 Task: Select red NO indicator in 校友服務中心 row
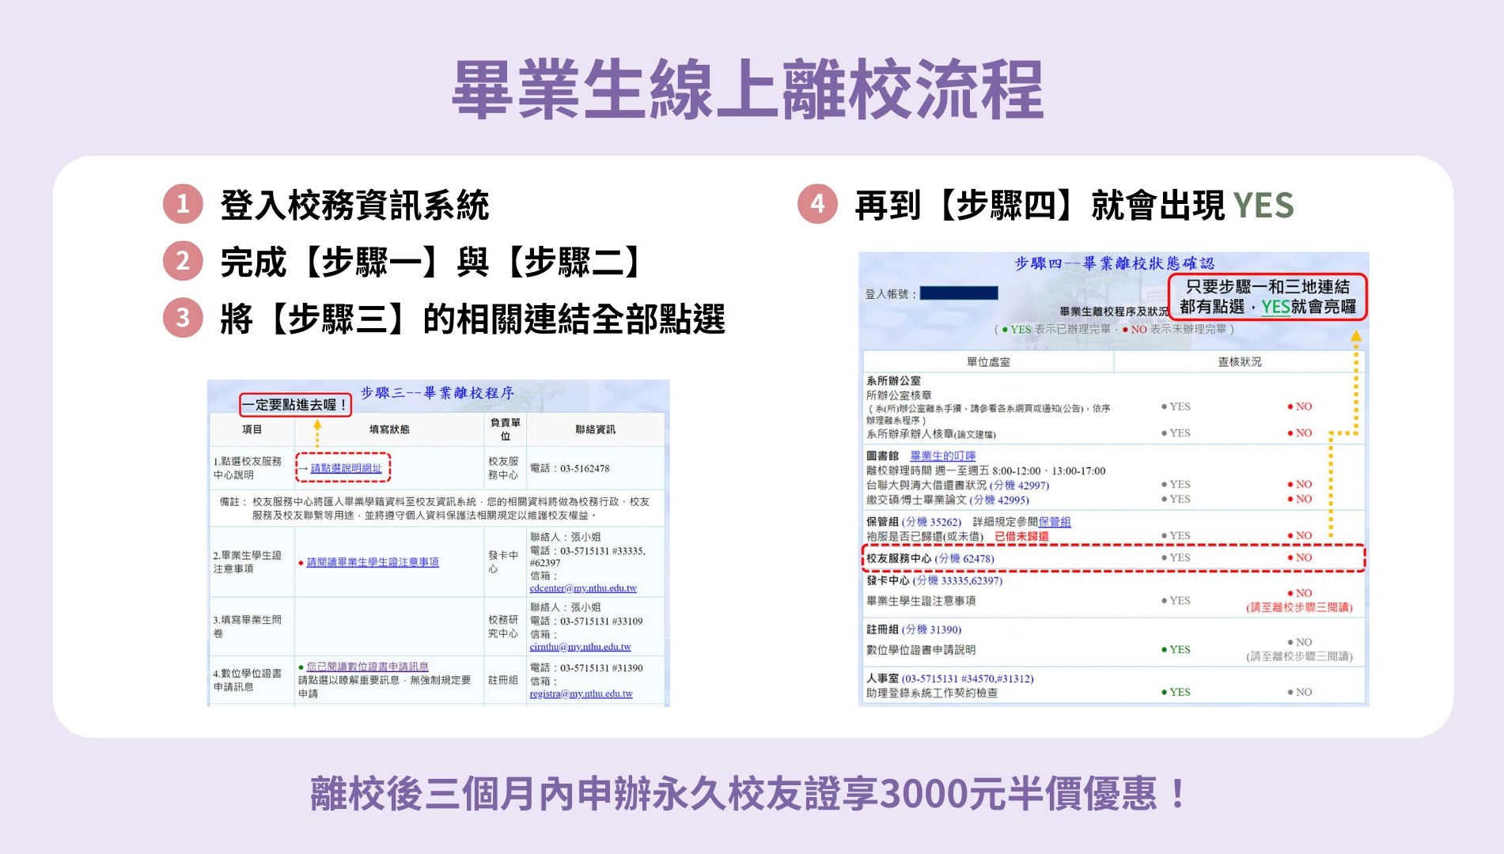point(1299,557)
